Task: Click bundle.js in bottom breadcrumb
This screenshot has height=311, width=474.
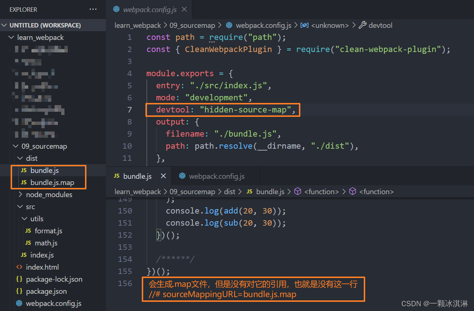Action: [x=270, y=192]
